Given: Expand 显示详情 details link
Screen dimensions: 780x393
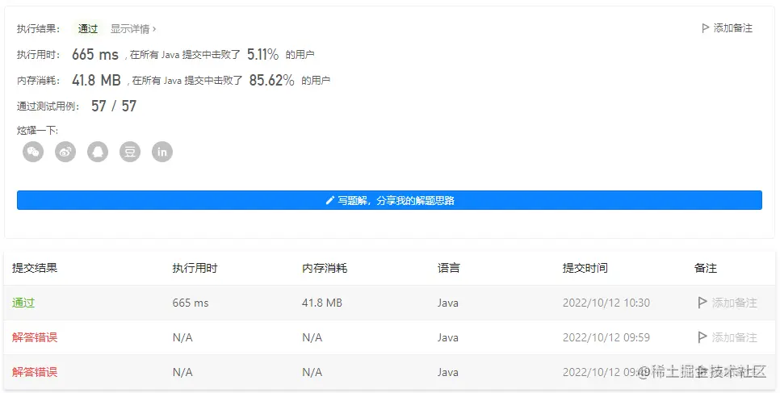Looking at the screenshot, I should click(x=132, y=29).
